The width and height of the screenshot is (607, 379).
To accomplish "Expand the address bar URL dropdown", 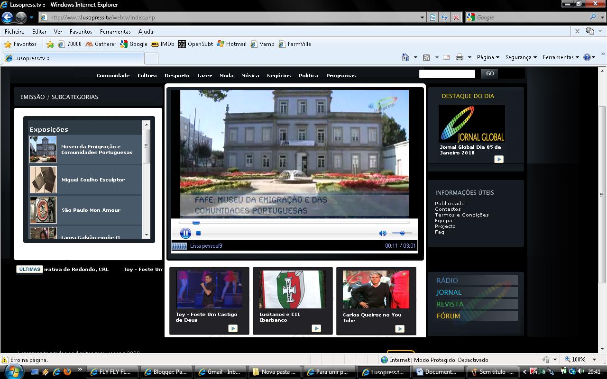I will (x=423, y=18).
